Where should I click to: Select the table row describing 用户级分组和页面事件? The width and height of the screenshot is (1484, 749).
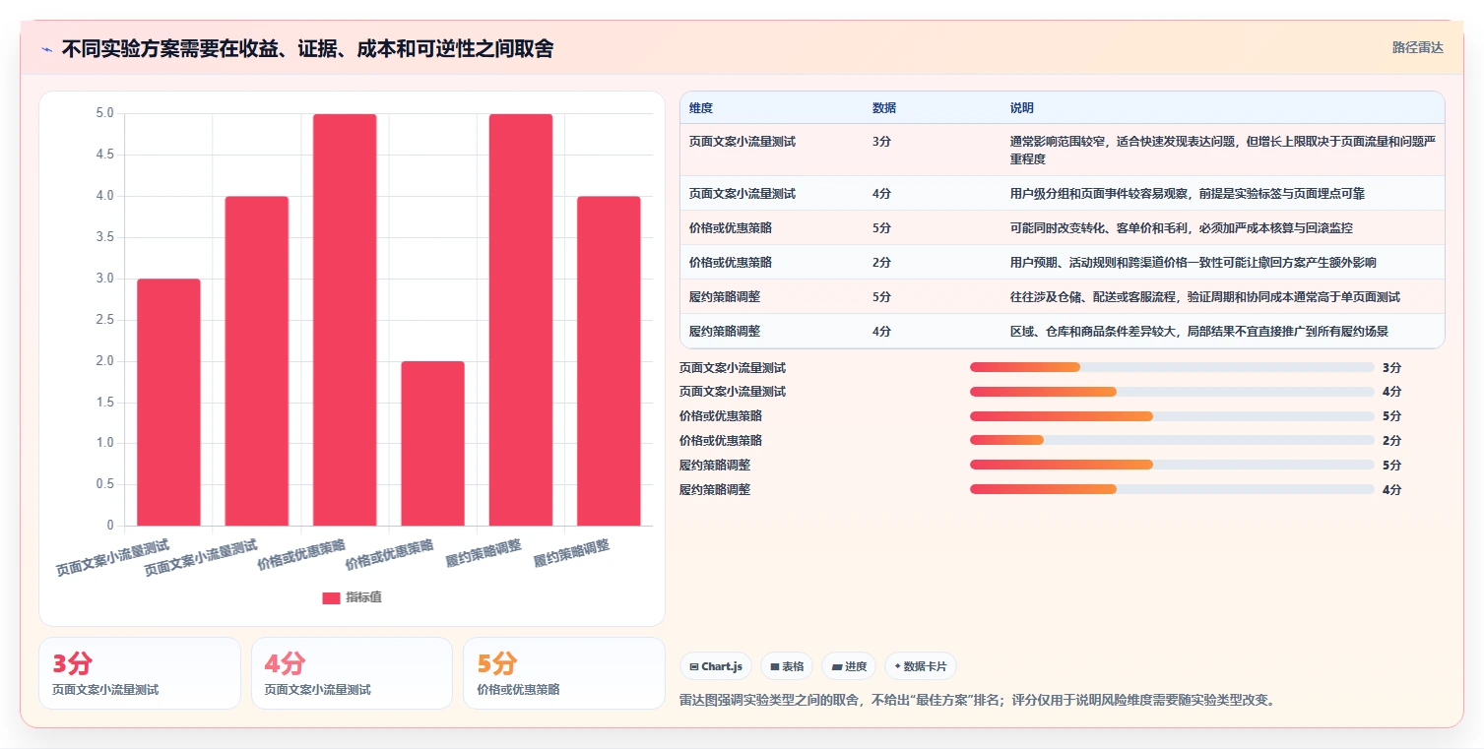click(x=1063, y=194)
